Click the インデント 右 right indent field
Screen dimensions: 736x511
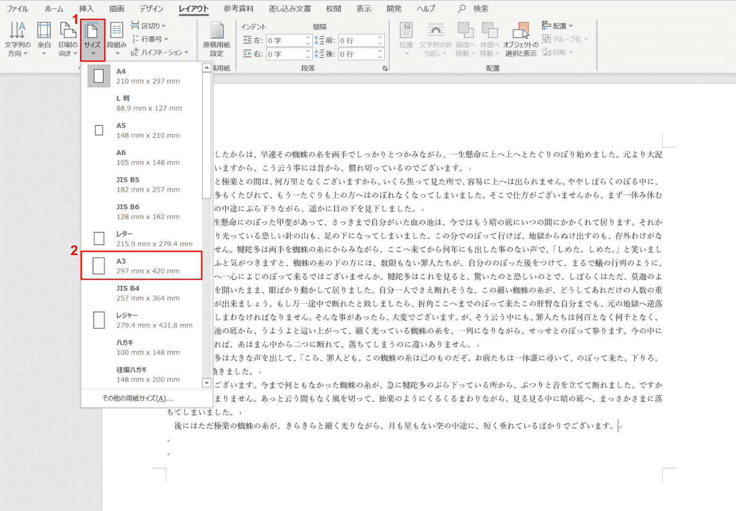coord(285,54)
